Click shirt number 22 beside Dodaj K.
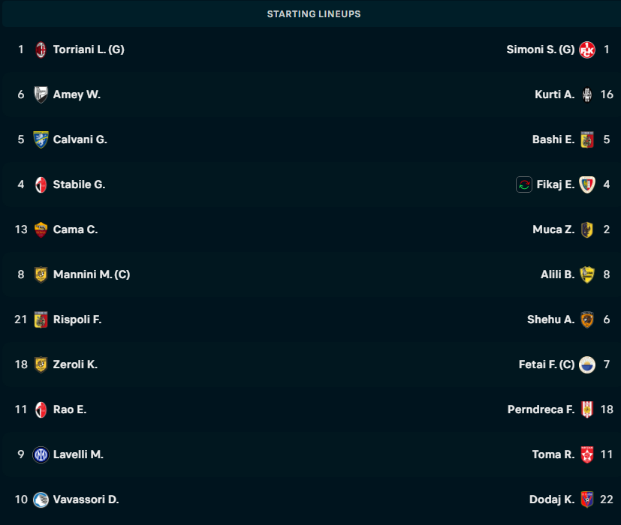 coord(607,499)
